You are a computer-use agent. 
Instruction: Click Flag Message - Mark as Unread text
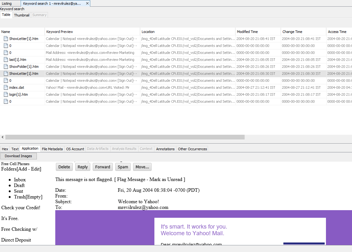[x=150, y=179]
